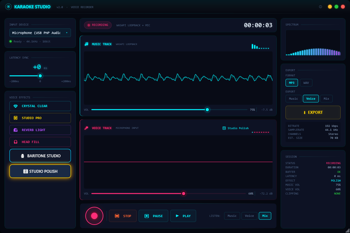Stop the recording
The width and height of the screenshot is (350, 233).
tap(123, 216)
